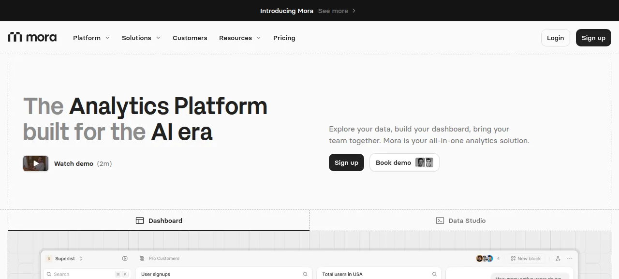Click the Login button
The image size is (619, 279).
[x=555, y=38]
